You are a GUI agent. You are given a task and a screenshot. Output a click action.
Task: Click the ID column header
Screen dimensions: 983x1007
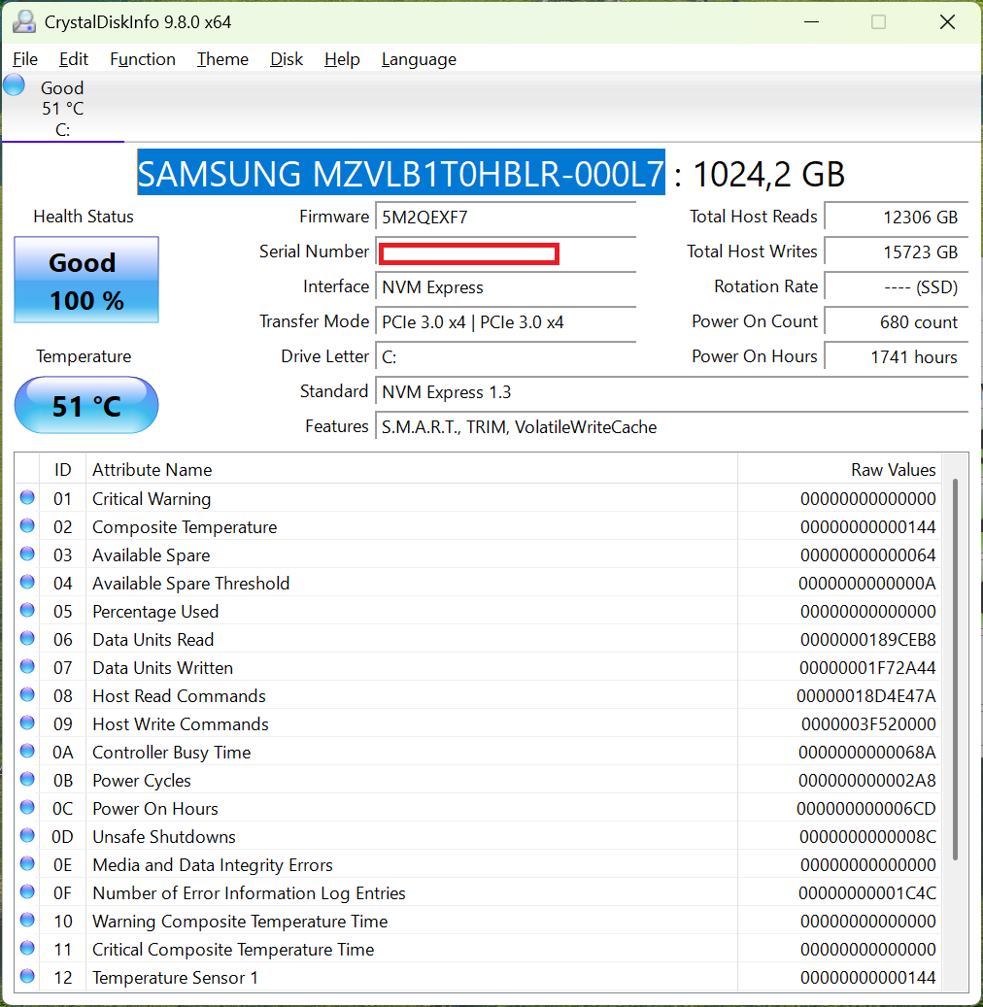click(x=62, y=469)
